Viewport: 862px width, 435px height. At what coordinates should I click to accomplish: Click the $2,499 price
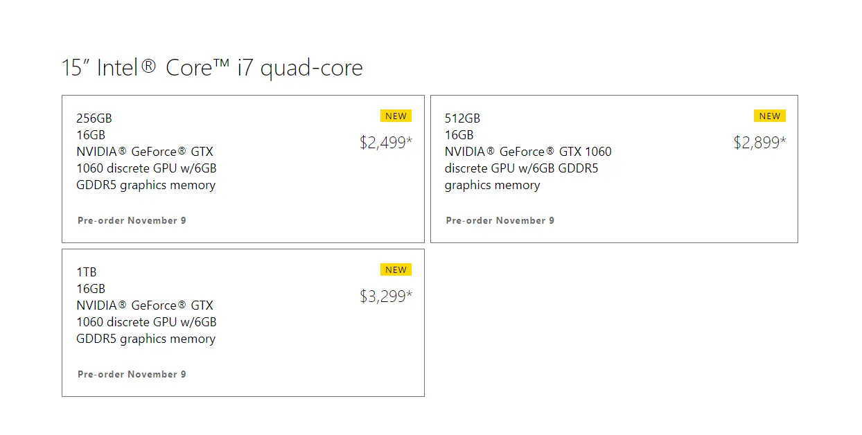pos(386,143)
